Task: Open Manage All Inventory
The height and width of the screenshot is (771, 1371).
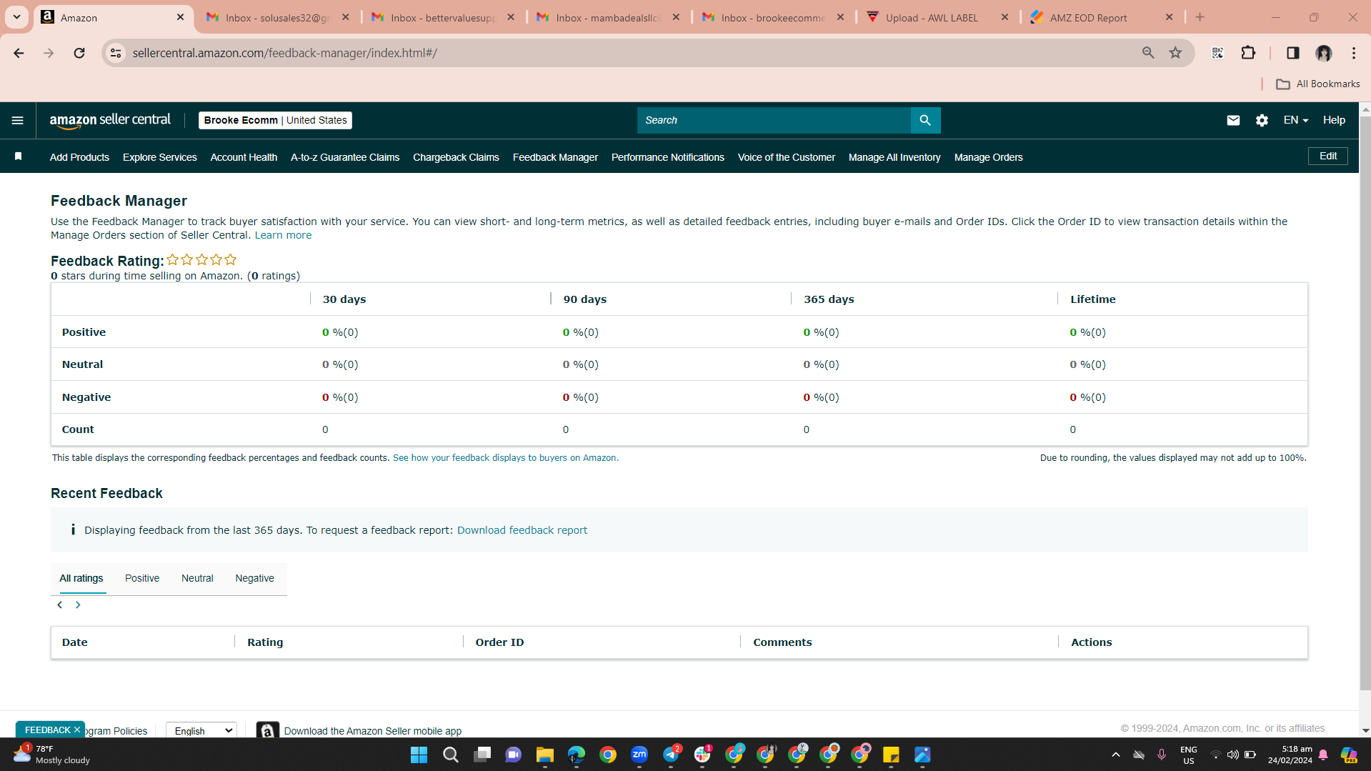Action: click(894, 157)
